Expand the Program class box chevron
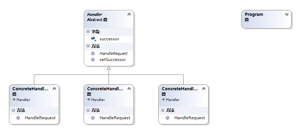 tap(287, 14)
